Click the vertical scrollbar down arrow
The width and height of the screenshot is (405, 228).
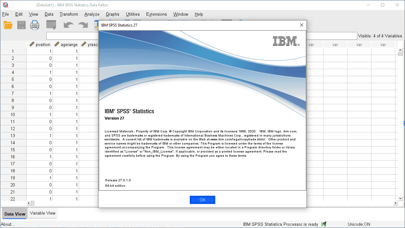[400, 198]
